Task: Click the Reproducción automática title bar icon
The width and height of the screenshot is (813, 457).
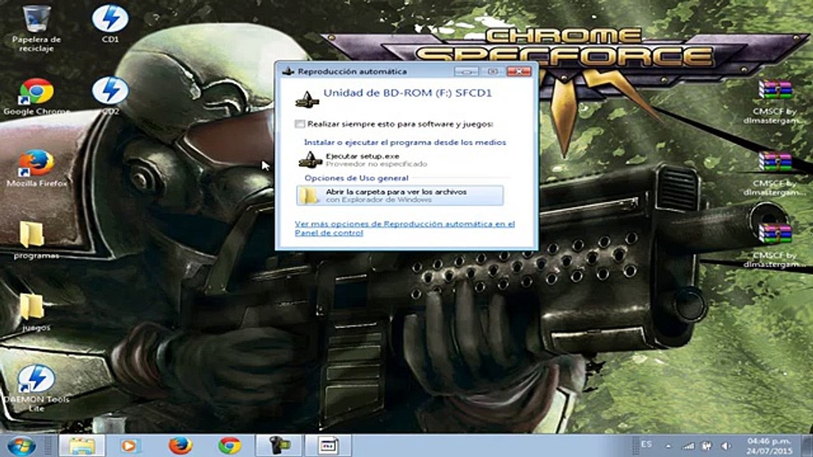Action: pyautogui.click(x=288, y=72)
